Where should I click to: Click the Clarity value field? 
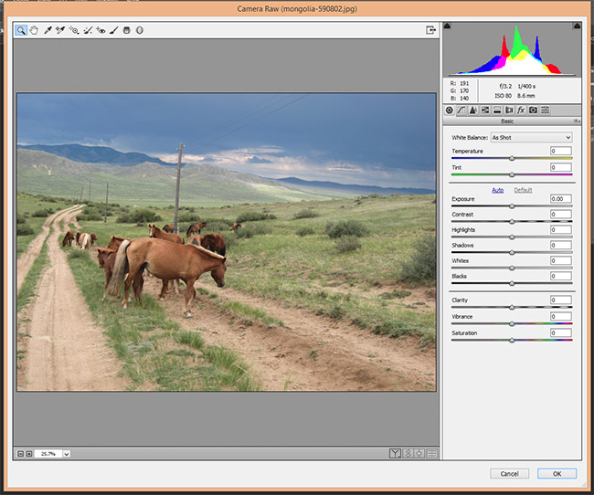[561, 300]
